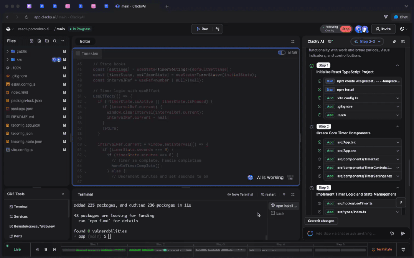Start a New Terminal session

click(x=240, y=194)
